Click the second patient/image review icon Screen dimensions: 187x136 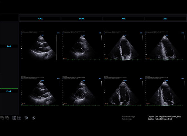pos(7,118)
